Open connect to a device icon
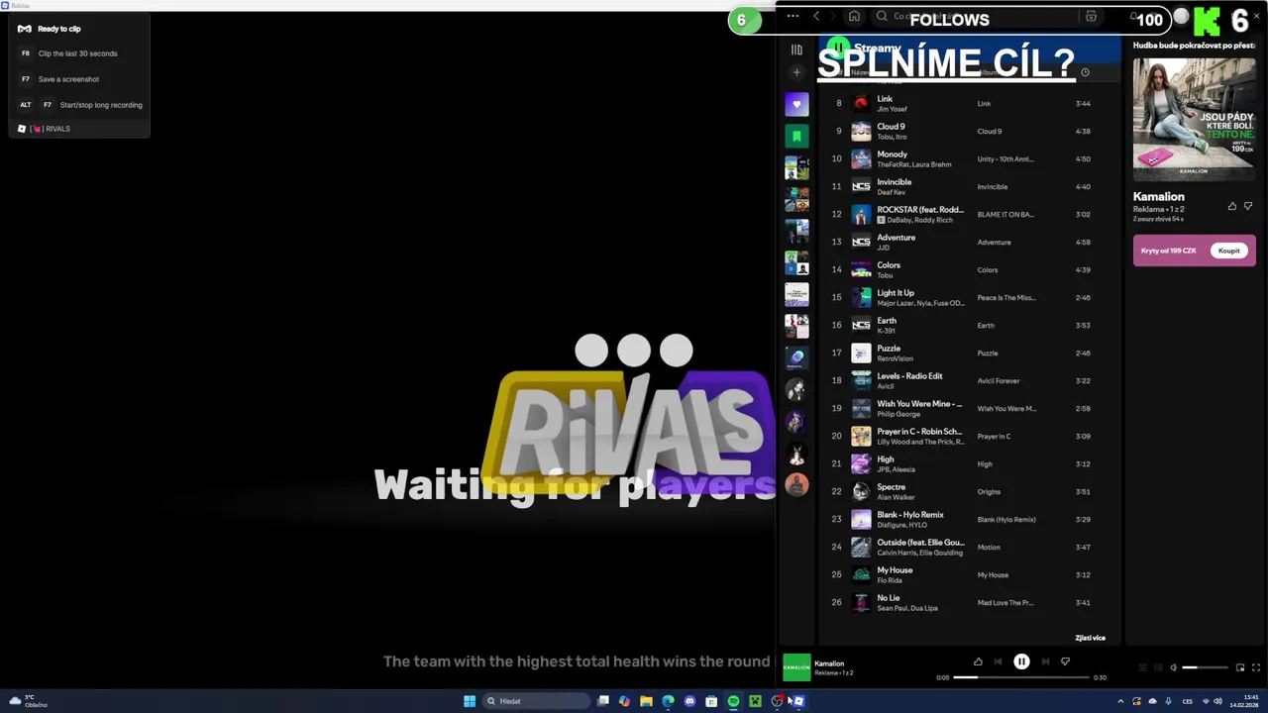 [x=1157, y=667]
